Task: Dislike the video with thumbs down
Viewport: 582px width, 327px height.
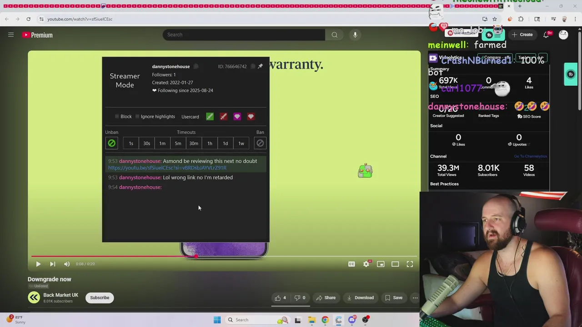Action: [x=300, y=298]
